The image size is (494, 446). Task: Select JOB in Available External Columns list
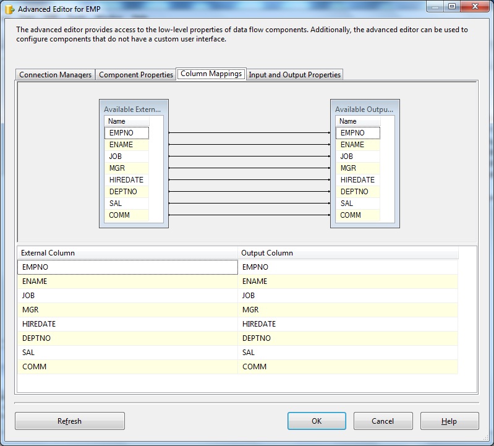[x=127, y=157]
